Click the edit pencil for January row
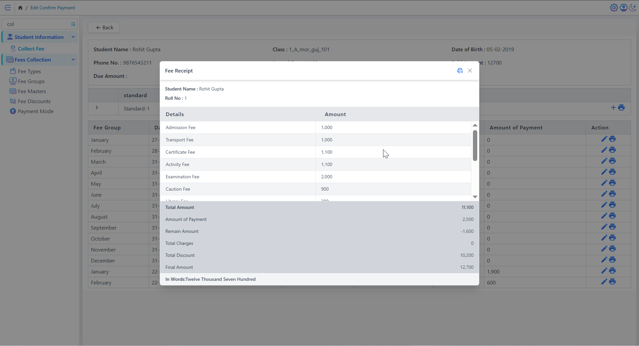The height and width of the screenshot is (346, 639). coord(604,139)
